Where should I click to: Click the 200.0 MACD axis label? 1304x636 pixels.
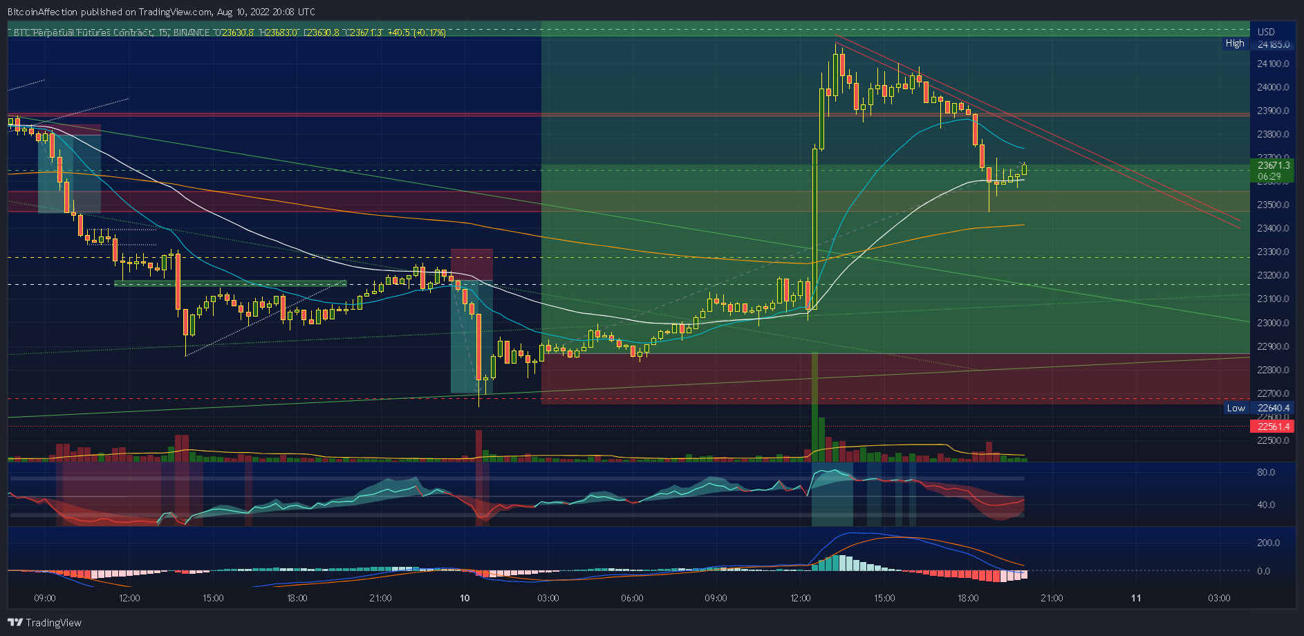pos(1269,543)
